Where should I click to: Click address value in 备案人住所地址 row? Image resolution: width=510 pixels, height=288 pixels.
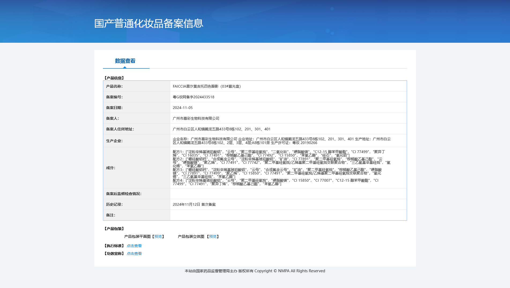(x=222, y=129)
